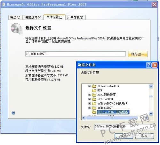Image resolution: width=160 pixels, height=145 pixels.
Task: Close the Microsoft Office Professional Plus 2007 window
Action: click(x=154, y=4)
